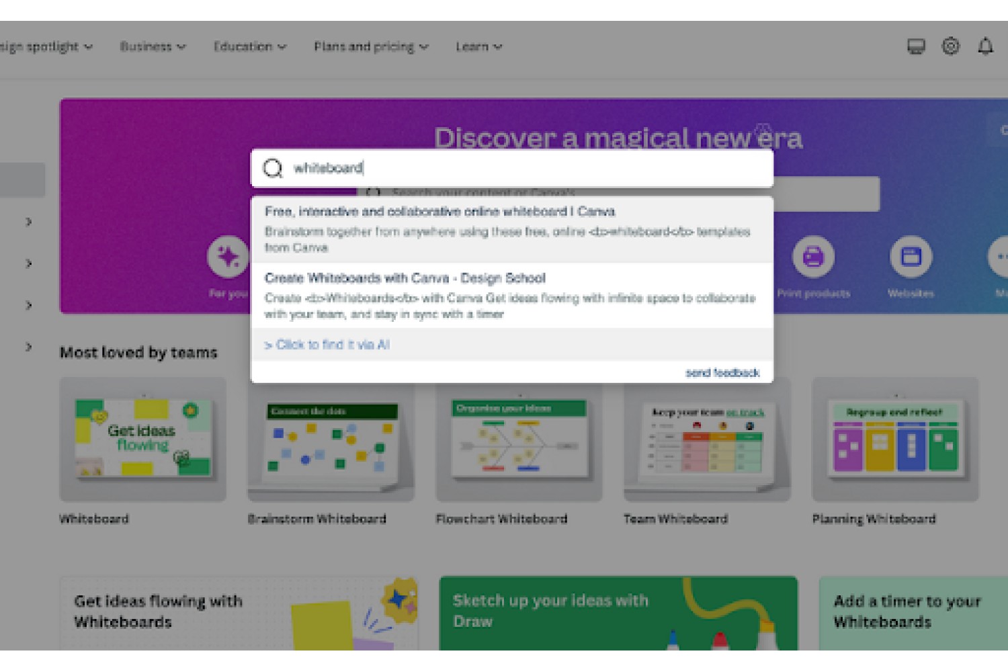1008x672 pixels.
Task: Click the Print products icon
Action: click(813, 257)
